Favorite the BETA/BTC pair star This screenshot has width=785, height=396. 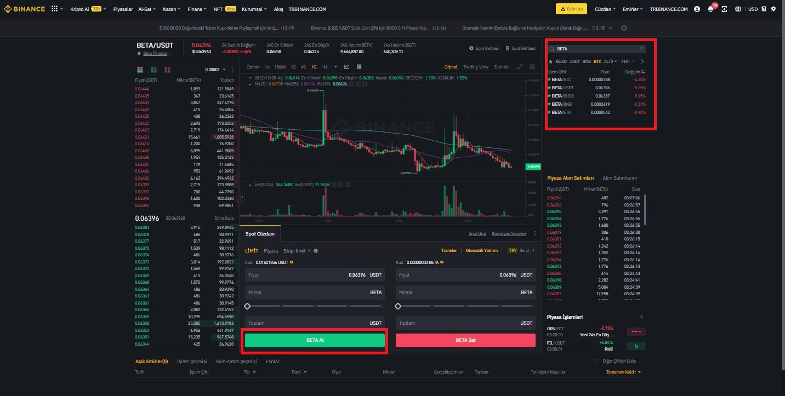(x=549, y=79)
